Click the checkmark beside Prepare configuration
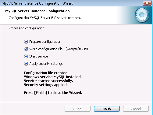This screenshot has width=153, height=115. 26,42
